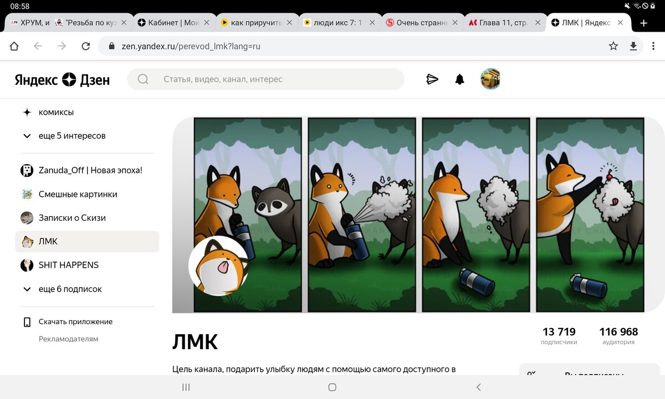
Task: Open SHIT HAPPENS channel link
Action: [x=69, y=265]
